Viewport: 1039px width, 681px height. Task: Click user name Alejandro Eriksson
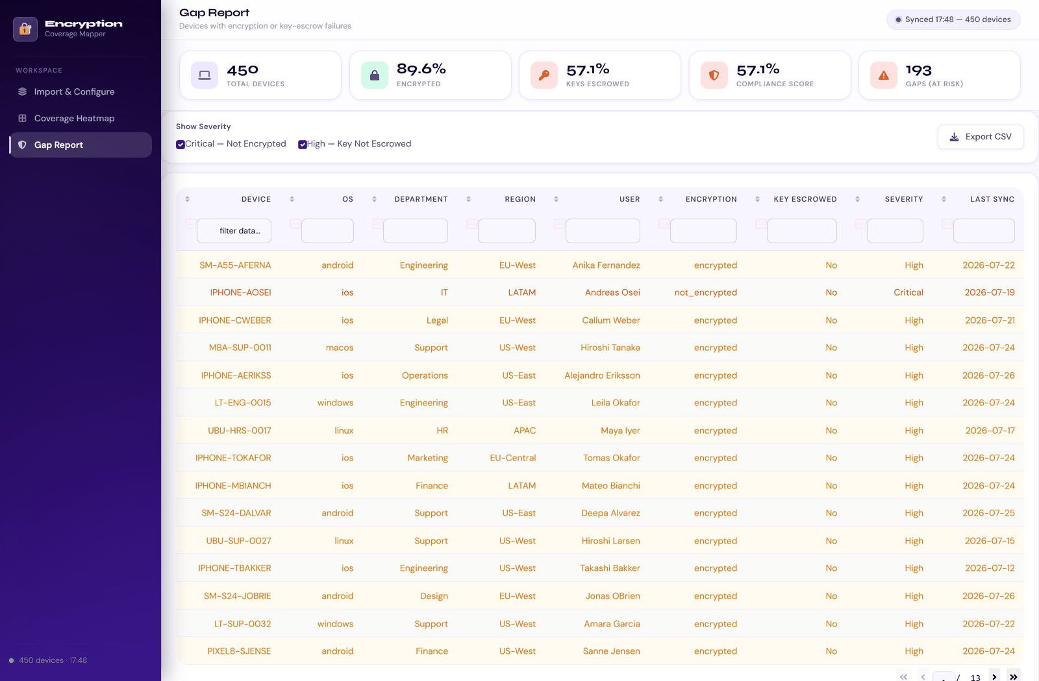click(602, 376)
